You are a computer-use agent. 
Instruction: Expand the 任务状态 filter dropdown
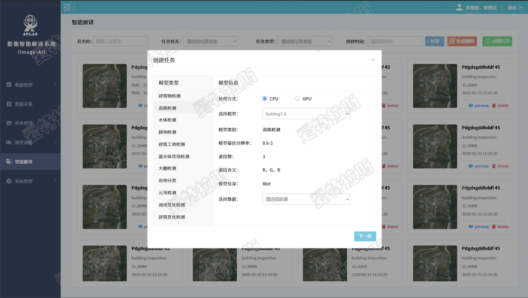pos(210,41)
